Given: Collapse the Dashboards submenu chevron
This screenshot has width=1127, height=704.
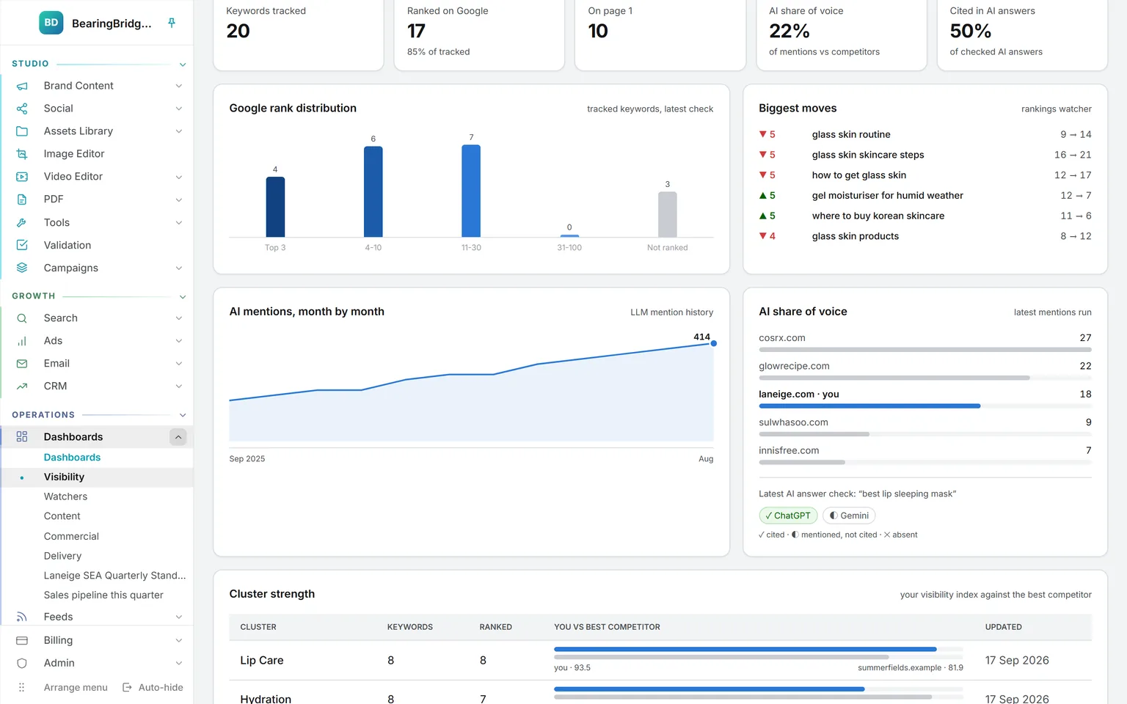Looking at the screenshot, I should coord(178,437).
